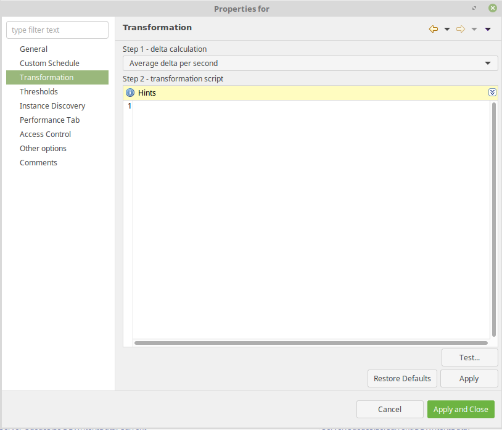Viewport: 502px width, 430px height.
Task: Switch to the Access Control page
Action: (45, 134)
